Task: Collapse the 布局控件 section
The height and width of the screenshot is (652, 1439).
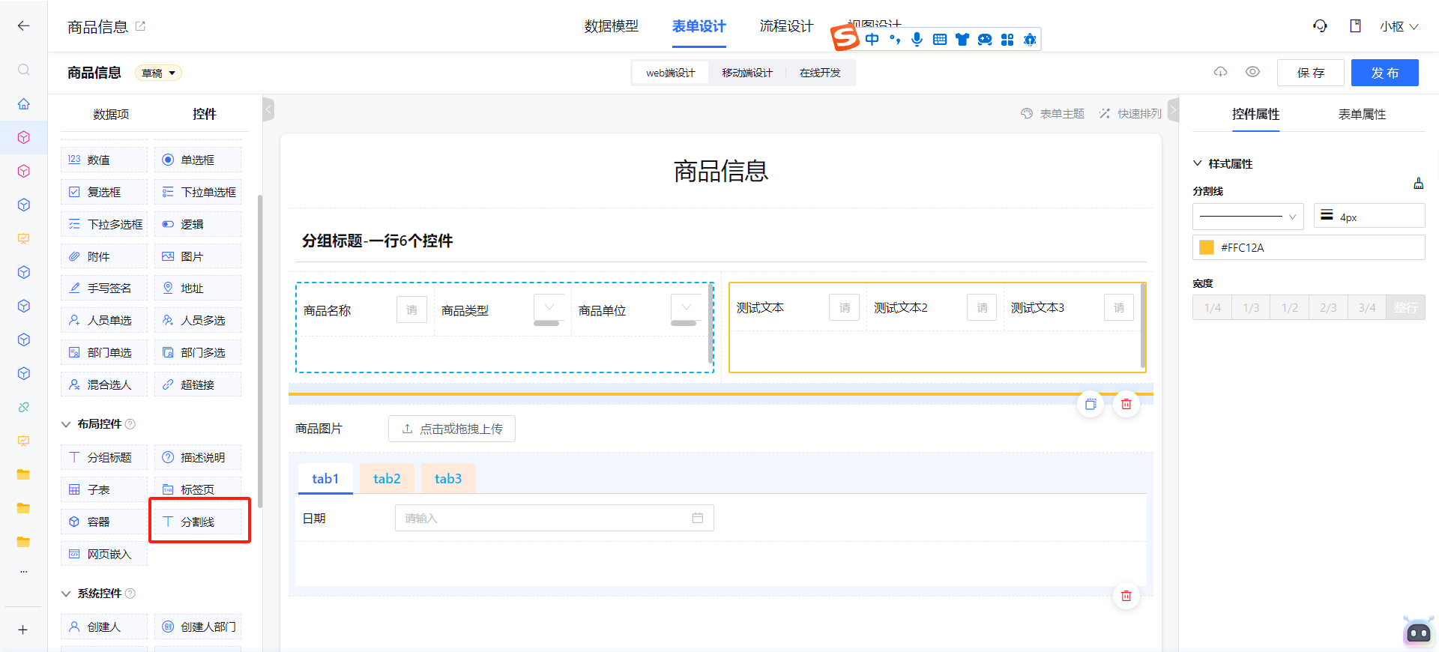Action: (x=66, y=424)
